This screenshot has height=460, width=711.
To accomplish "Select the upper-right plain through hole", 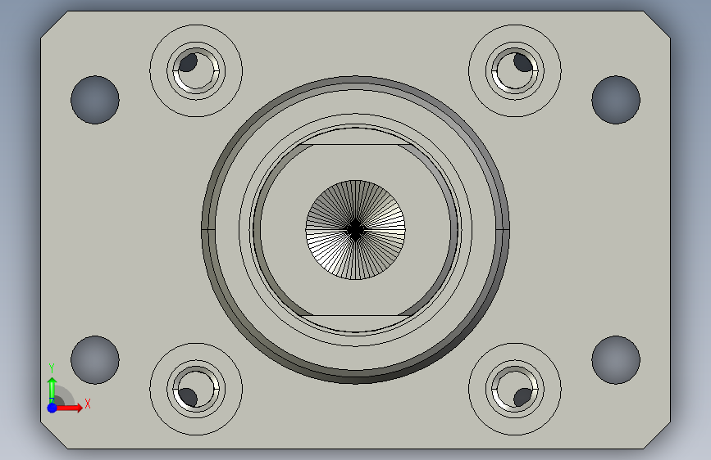I will point(616,100).
